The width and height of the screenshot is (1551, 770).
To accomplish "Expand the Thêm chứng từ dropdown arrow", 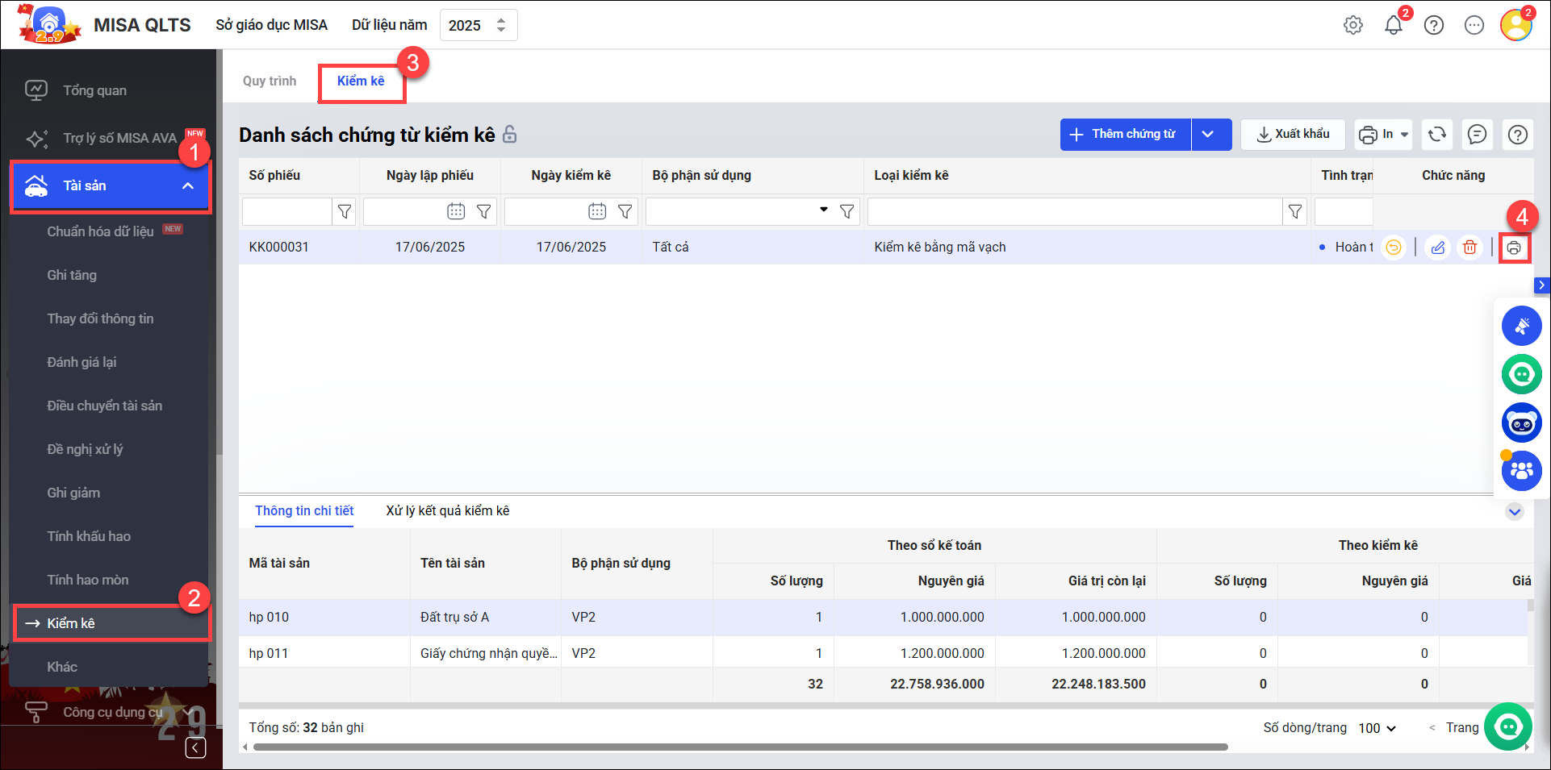I will click(1208, 135).
